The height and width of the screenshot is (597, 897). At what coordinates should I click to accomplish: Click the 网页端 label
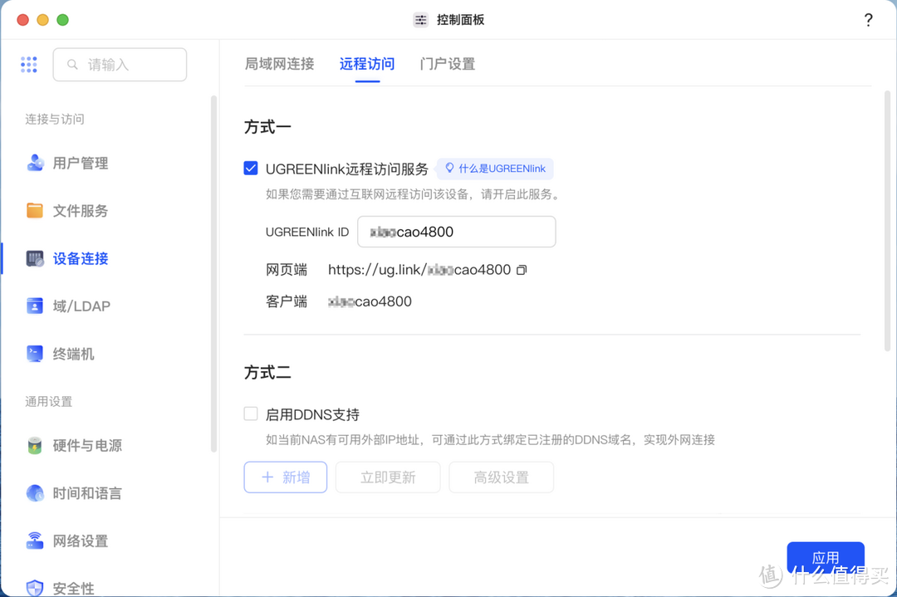point(287,270)
